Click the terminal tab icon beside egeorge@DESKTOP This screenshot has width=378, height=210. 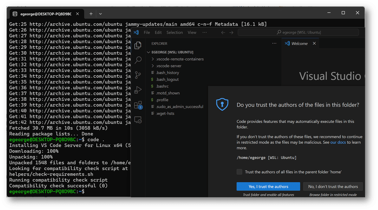pos(15,14)
